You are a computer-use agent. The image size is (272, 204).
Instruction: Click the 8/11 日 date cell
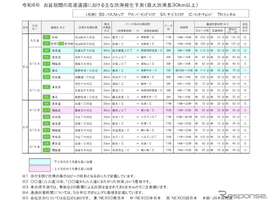pyautogui.click(x=35, y=90)
